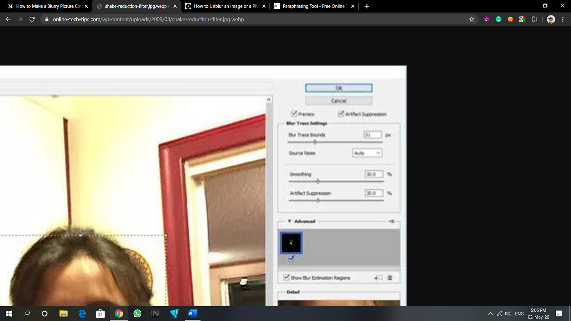The image size is (571, 321).
Task: Show hidden system tray icons
Action: pyautogui.click(x=490, y=314)
